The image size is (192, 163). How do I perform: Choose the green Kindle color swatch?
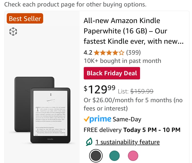[x=114, y=156]
